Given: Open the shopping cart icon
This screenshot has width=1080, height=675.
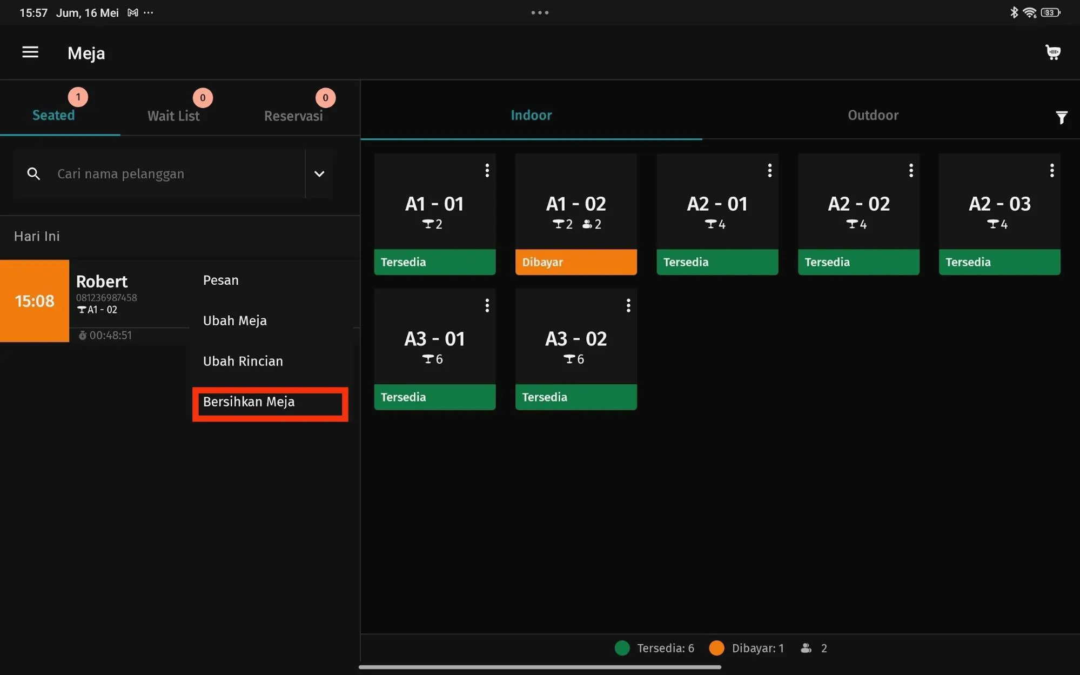Looking at the screenshot, I should tap(1052, 52).
